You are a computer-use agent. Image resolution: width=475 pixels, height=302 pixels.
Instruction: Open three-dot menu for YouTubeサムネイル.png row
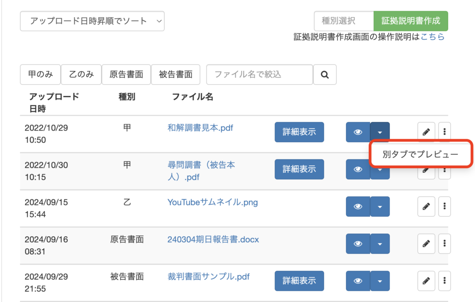coord(444,207)
